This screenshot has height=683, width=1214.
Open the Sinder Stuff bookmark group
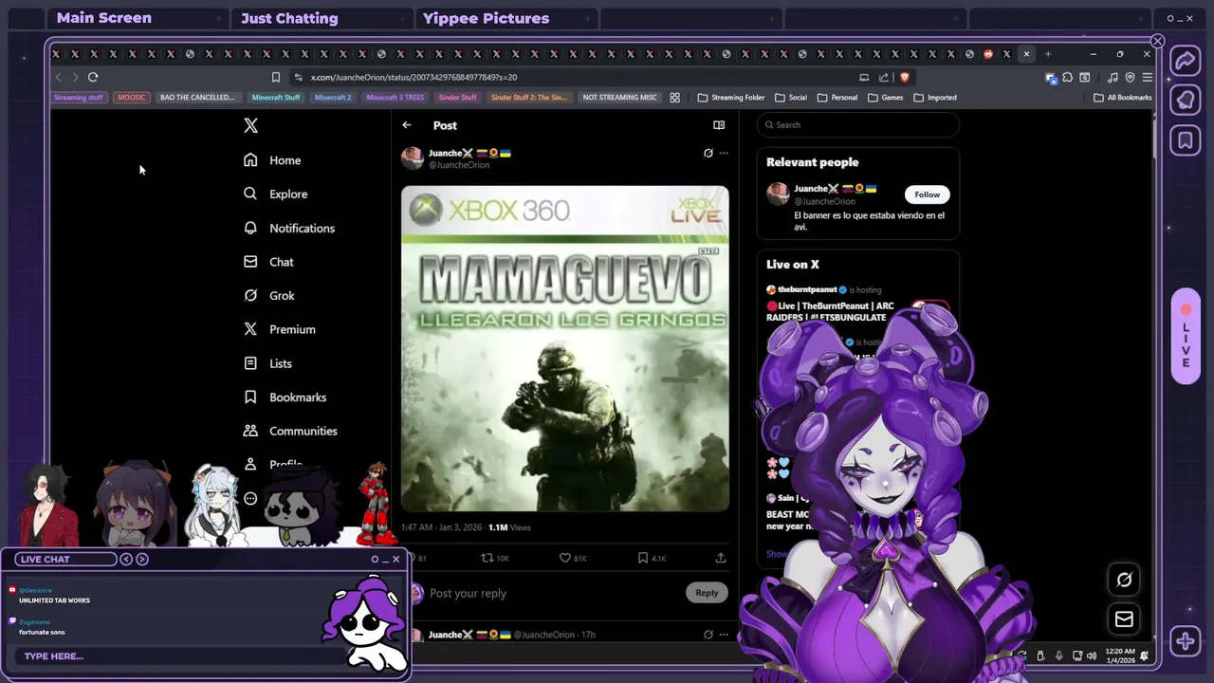(x=458, y=97)
